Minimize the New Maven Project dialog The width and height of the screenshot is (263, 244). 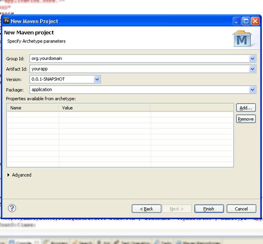(x=236, y=21)
